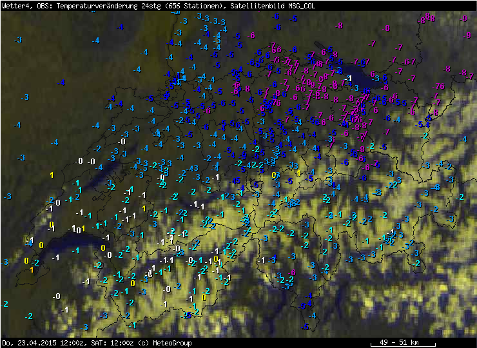The height and width of the screenshot is (348, 477).
Task: Click the magenta -8 below 'Satellitenbild' title
Action: [340, 25]
